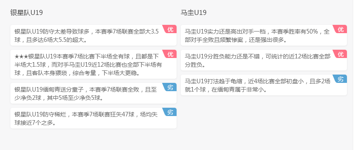This screenshot has width=354, height=150.
Task: Open the 银星队U19 team heading
Action: point(27,12)
